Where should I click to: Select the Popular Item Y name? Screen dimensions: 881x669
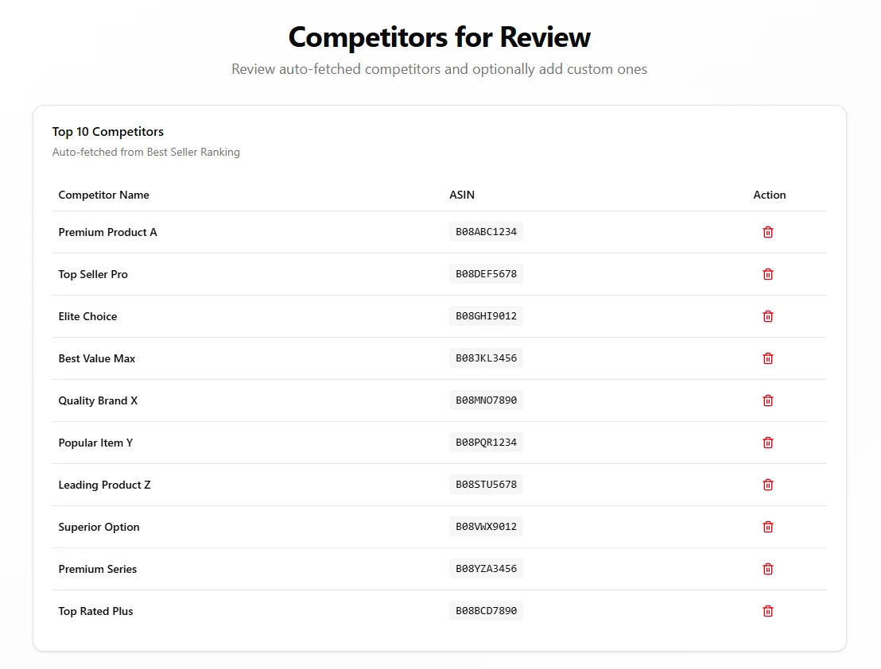tap(95, 443)
